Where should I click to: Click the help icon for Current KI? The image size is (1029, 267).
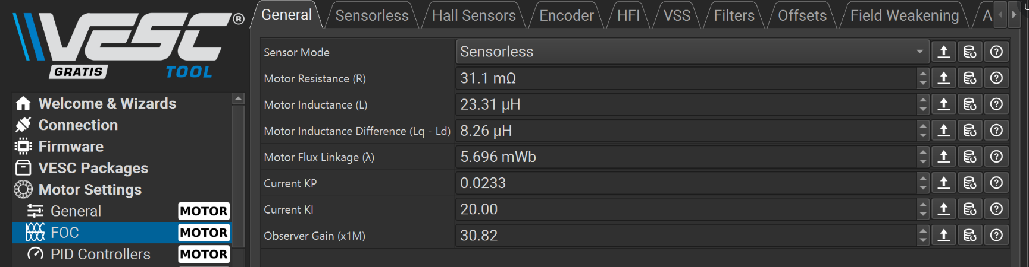(x=996, y=209)
